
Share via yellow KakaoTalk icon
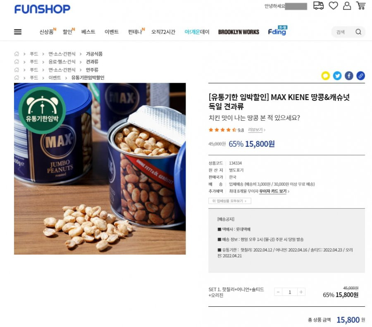326,76
